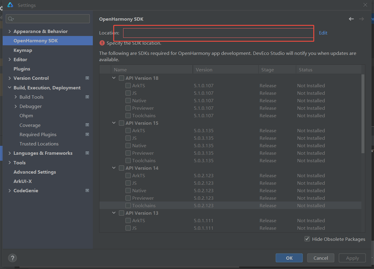Viewport: 374px width, 269px height.
Task: Click the search magnifier icon in settings
Action: [x=11, y=19]
